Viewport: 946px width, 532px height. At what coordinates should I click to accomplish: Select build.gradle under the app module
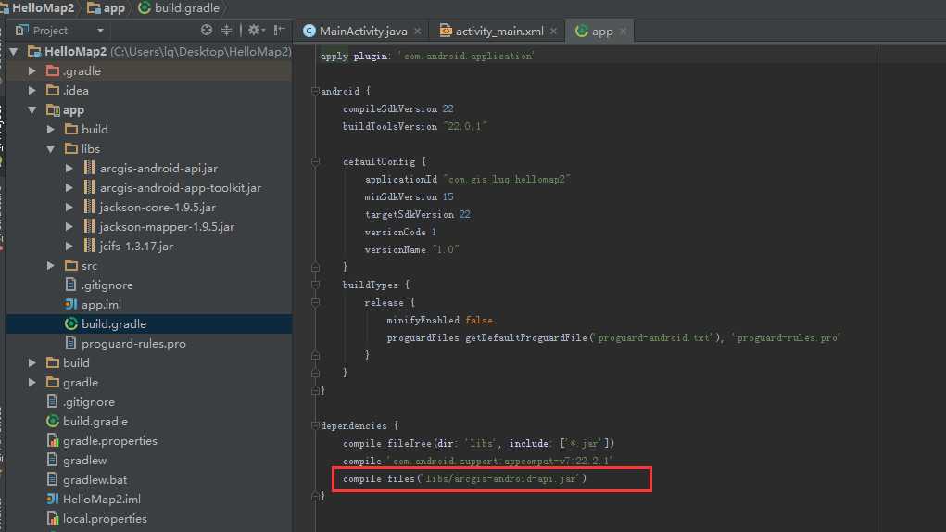pyautogui.click(x=114, y=323)
